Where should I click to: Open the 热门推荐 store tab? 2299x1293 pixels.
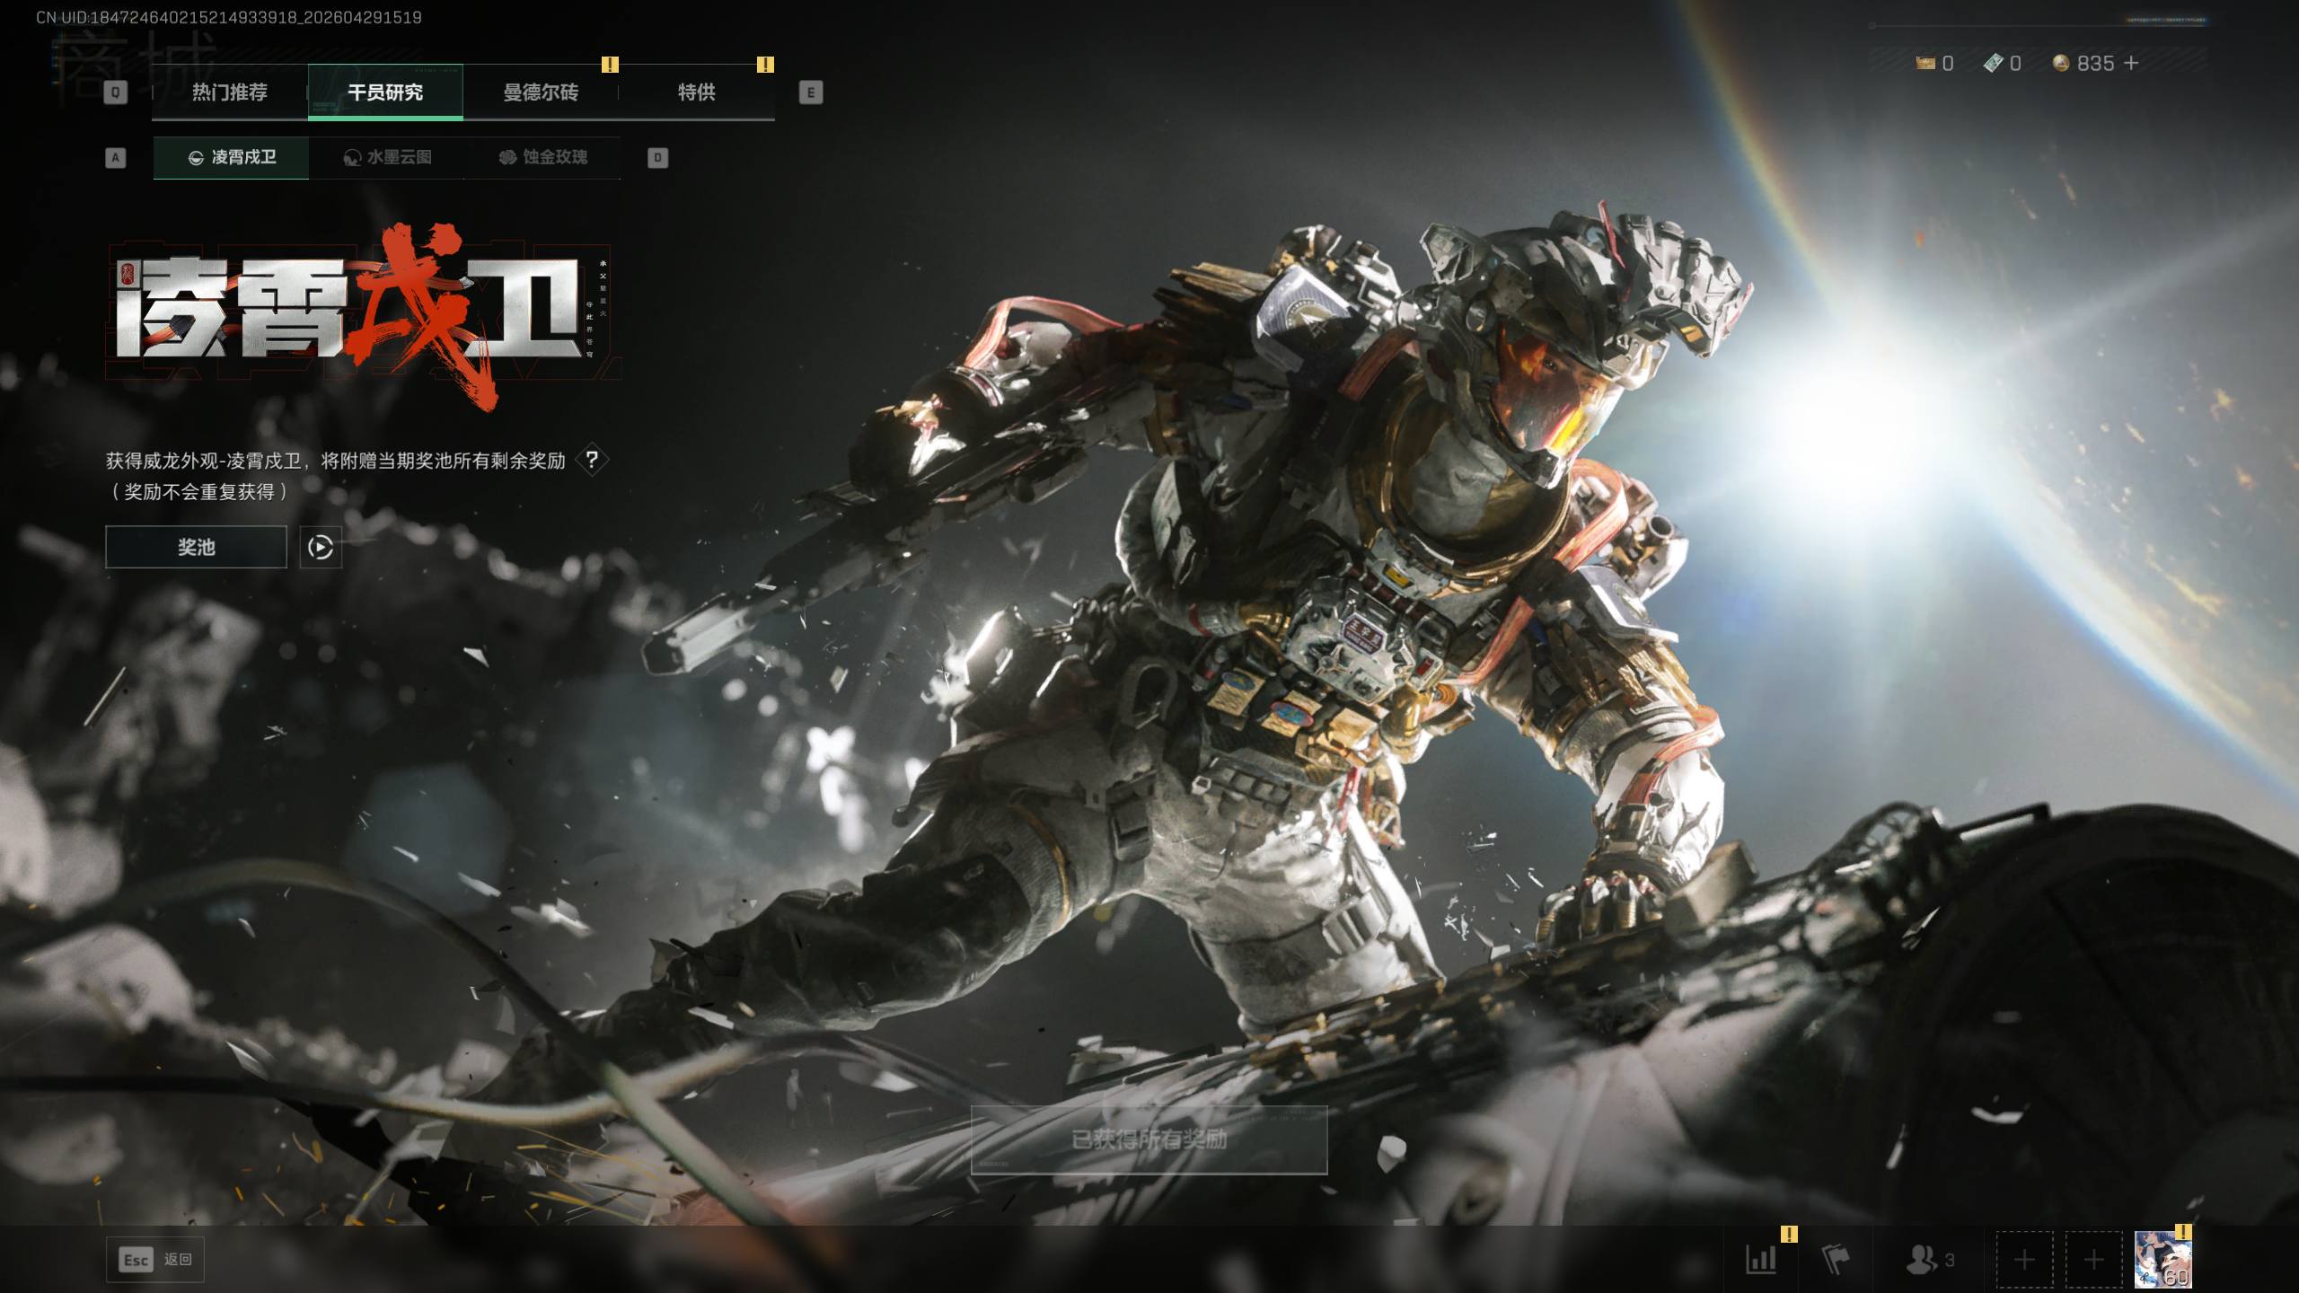tap(229, 92)
